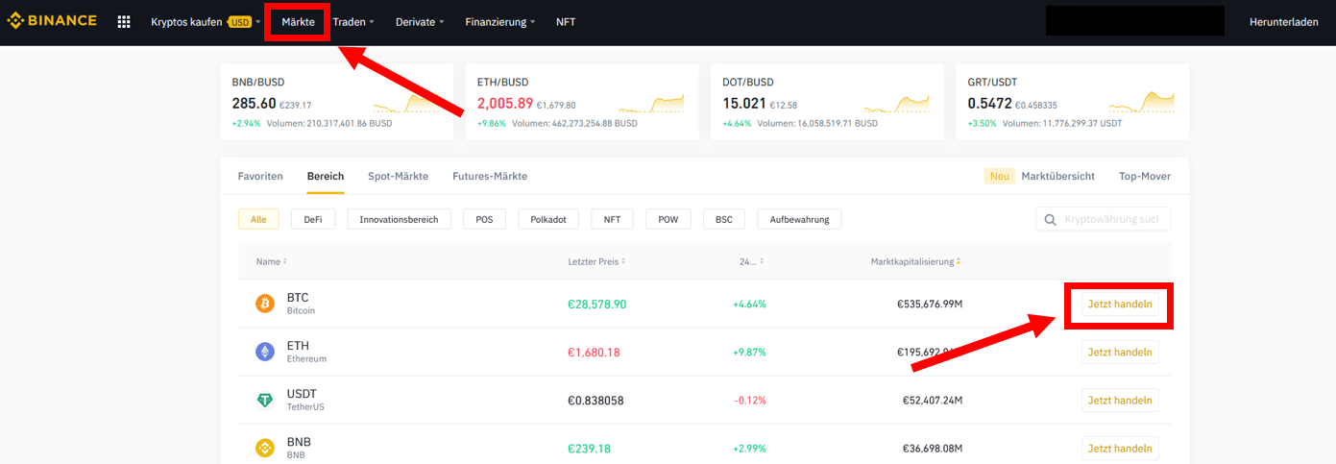The width and height of the screenshot is (1336, 464).
Task: Select the POS filter
Action: (x=484, y=219)
